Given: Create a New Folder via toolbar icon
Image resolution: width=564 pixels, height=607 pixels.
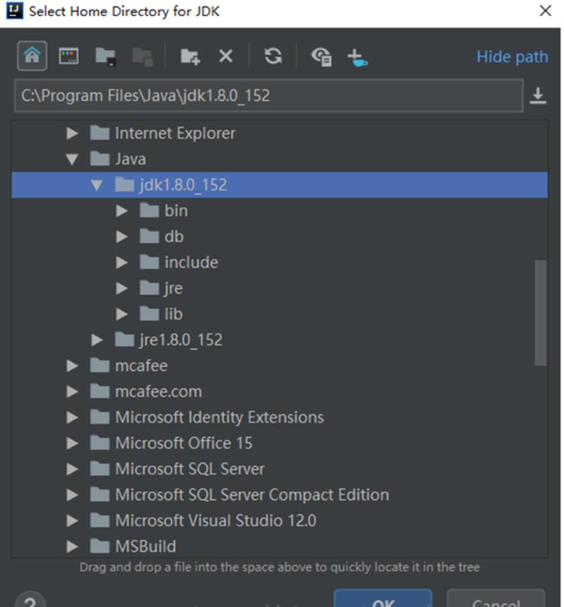Looking at the screenshot, I should [x=190, y=56].
